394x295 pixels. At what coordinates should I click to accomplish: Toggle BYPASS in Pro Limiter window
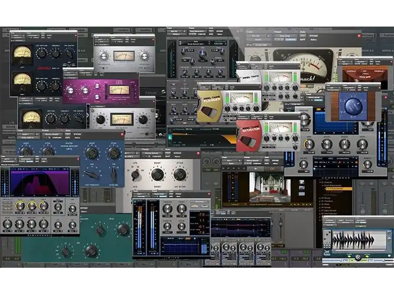pos(178,194)
